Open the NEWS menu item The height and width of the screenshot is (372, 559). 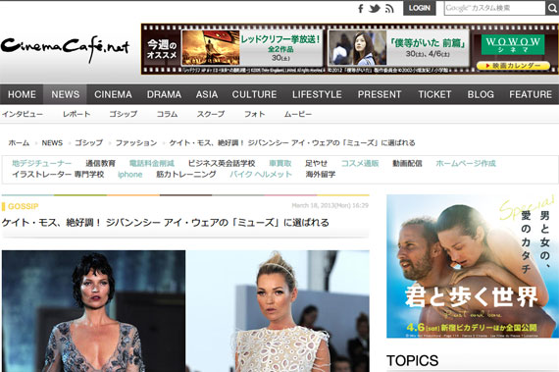click(x=66, y=94)
